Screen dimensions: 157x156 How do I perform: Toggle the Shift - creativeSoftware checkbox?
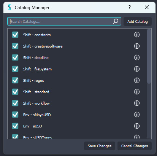15,46
